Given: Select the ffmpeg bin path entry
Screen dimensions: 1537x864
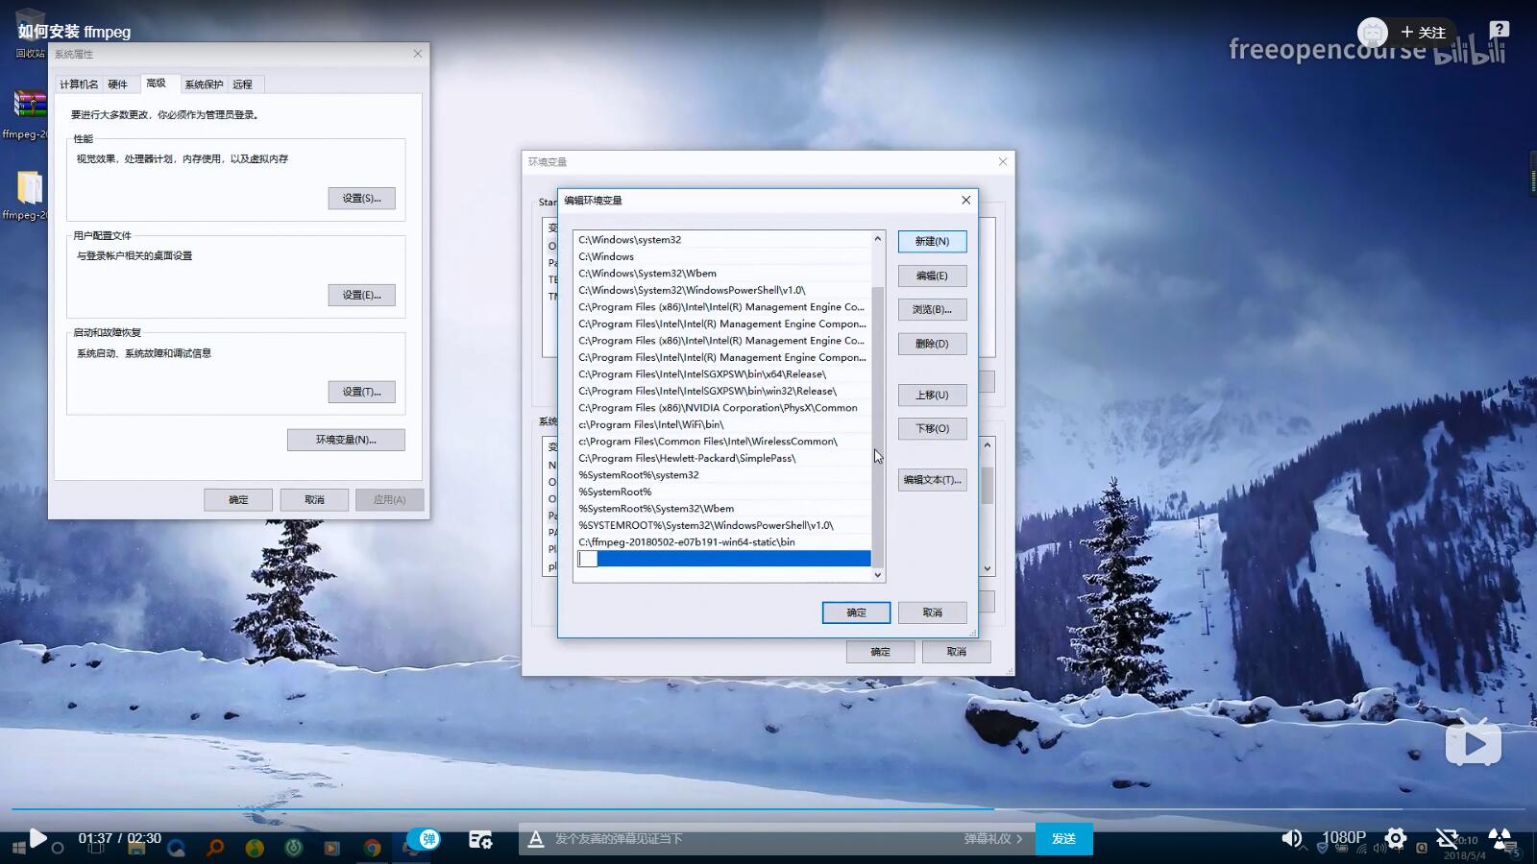Looking at the screenshot, I should pyautogui.click(x=687, y=542).
